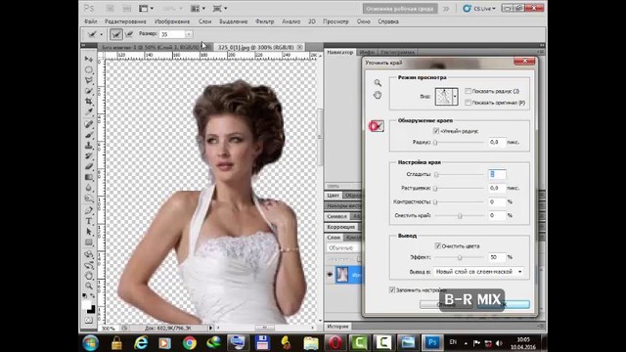Click Subtract from selection brush in options bar
This screenshot has height=352, width=626.
pos(129,35)
